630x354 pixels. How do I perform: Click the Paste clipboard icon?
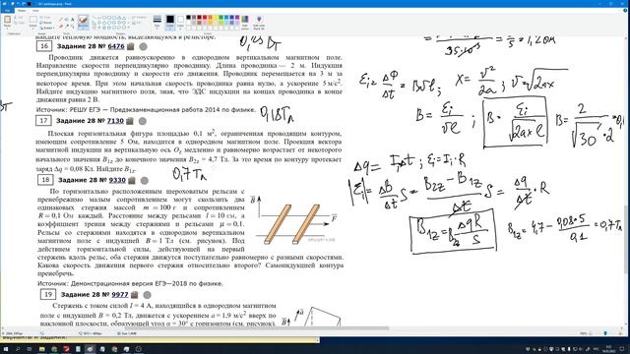7,20
